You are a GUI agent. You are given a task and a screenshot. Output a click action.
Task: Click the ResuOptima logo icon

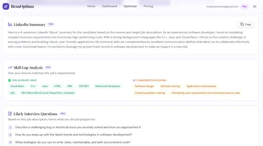coord(6,6)
